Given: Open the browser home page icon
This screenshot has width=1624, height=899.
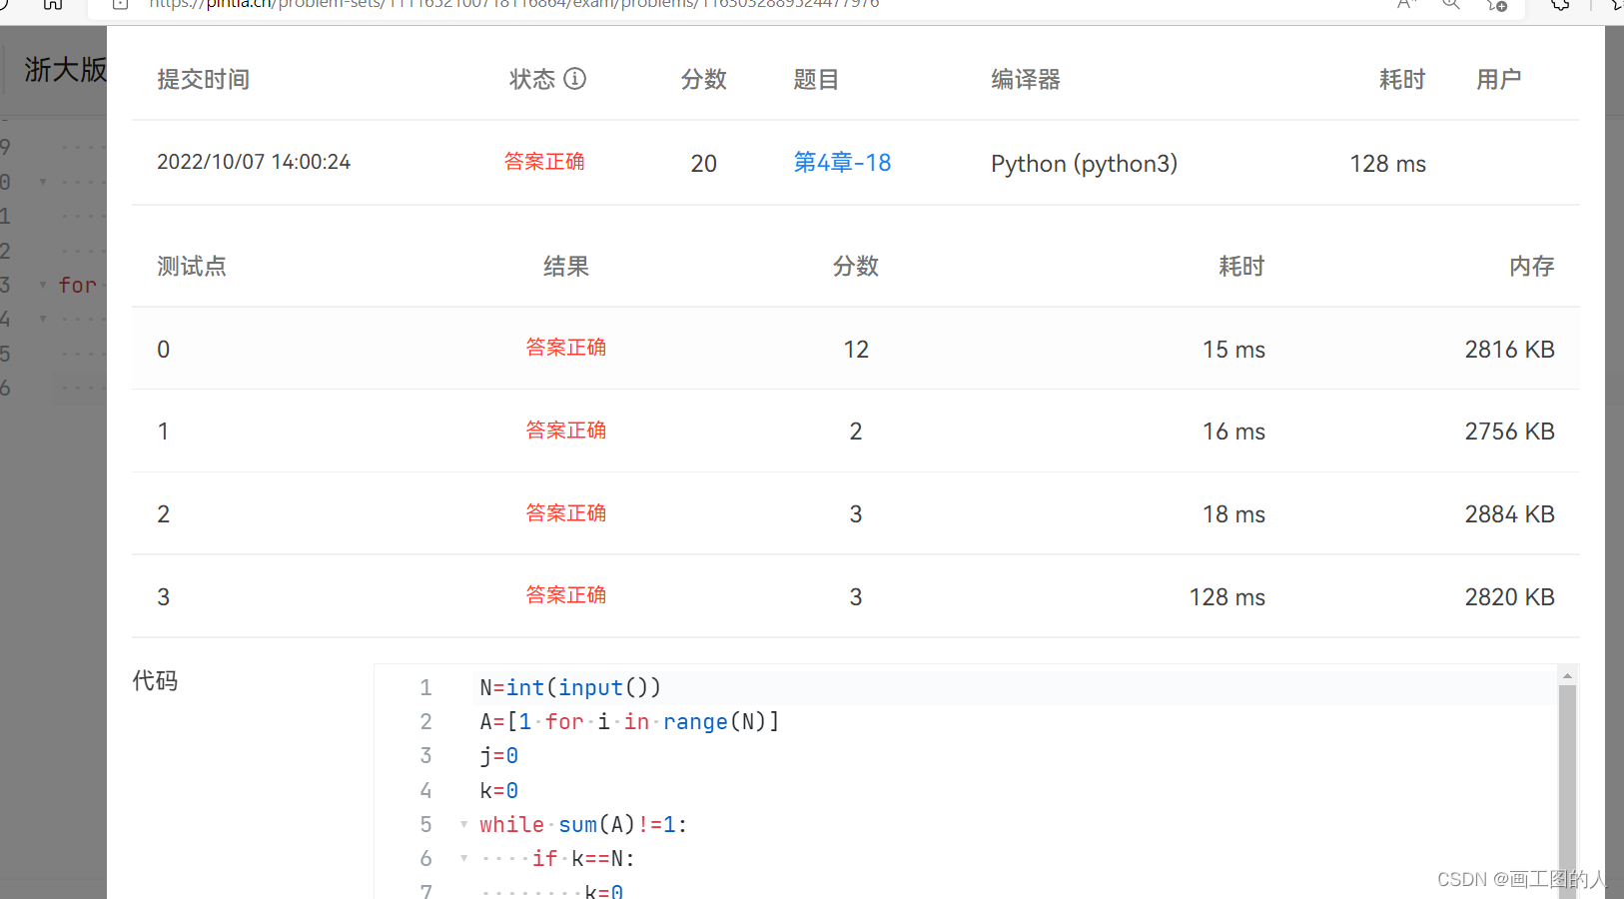Looking at the screenshot, I should pos(53,4).
